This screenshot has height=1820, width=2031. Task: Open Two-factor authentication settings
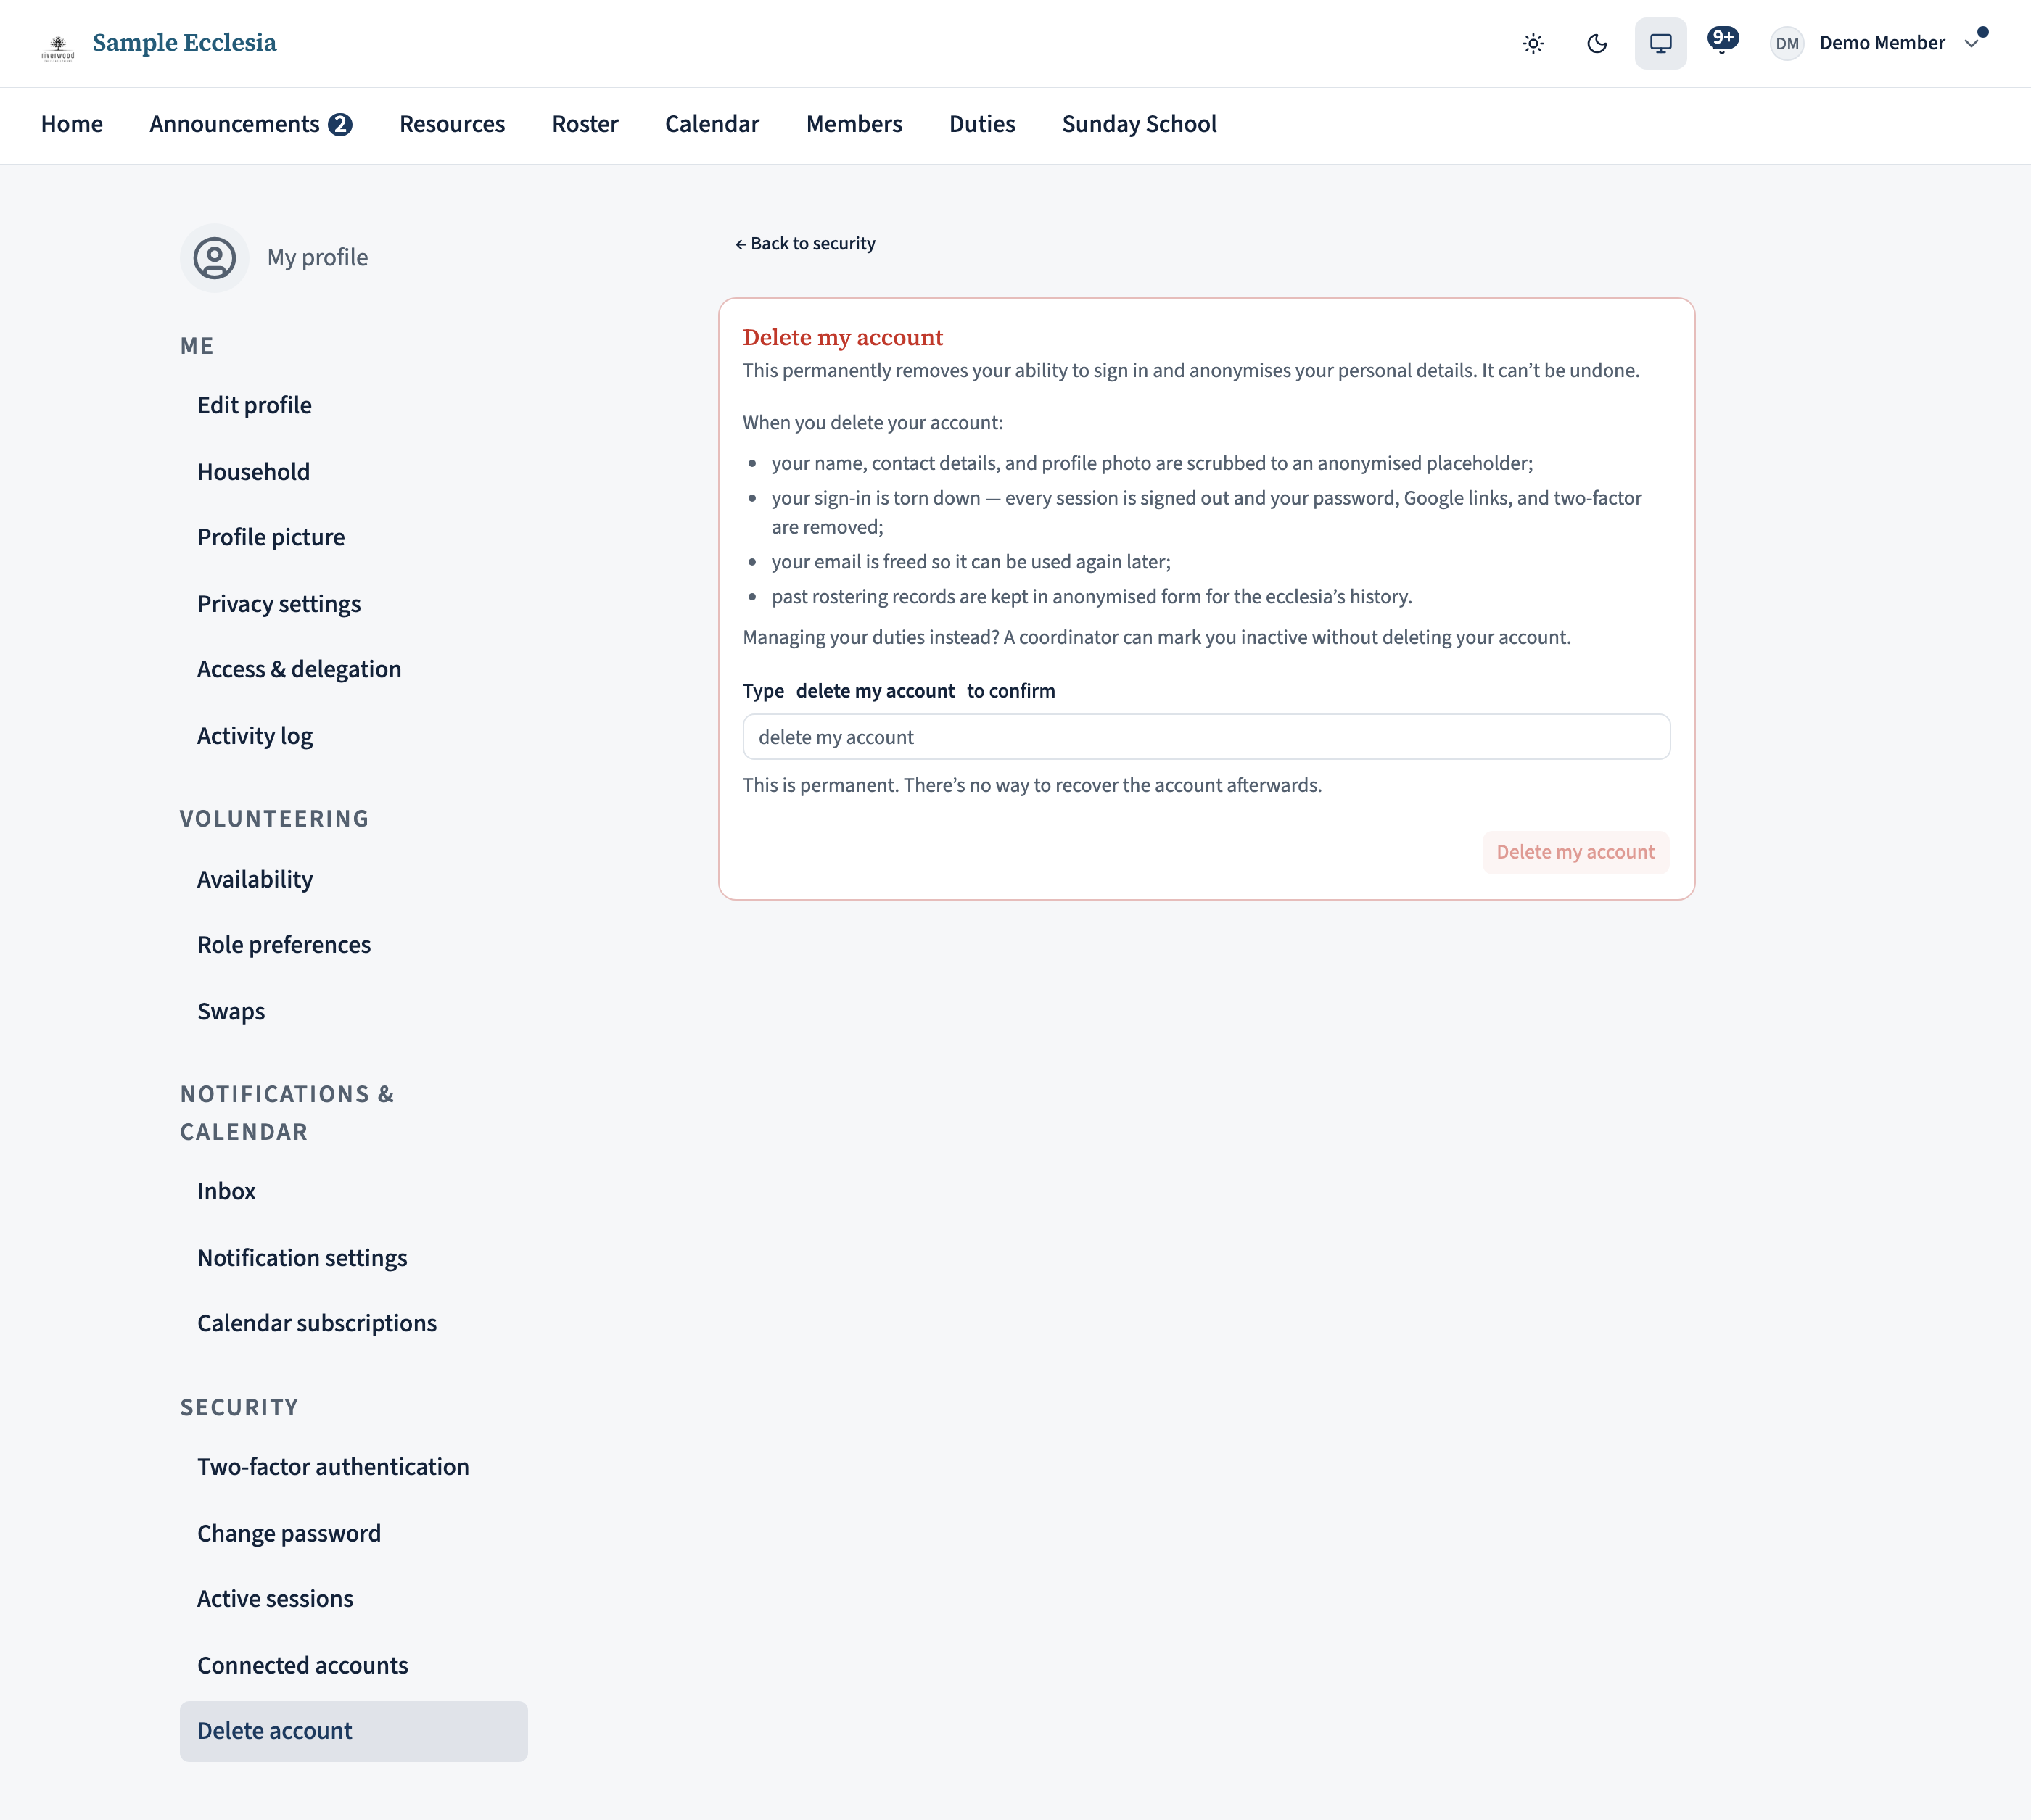354,1467
